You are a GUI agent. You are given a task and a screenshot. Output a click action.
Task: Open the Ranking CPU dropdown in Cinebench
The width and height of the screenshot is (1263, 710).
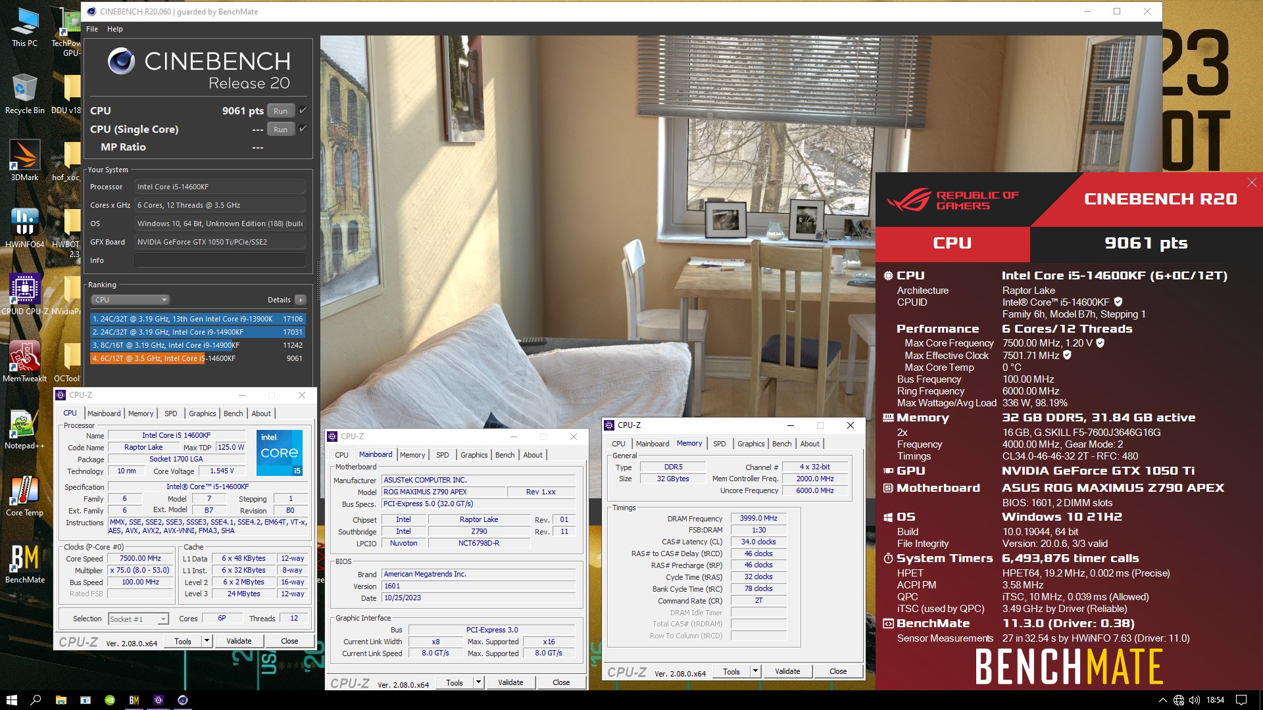pyautogui.click(x=130, y=300)
